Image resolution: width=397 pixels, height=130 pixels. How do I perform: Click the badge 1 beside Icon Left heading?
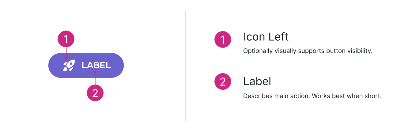point(223,40)
